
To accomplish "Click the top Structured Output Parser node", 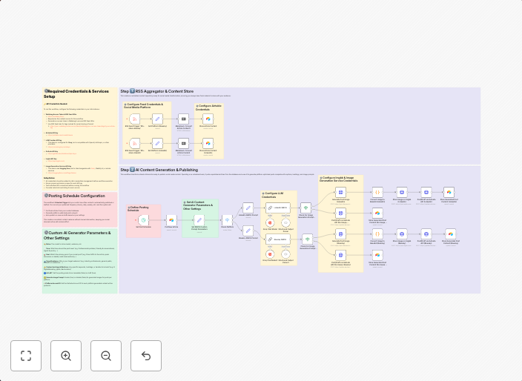I will [x=285, y=222].
